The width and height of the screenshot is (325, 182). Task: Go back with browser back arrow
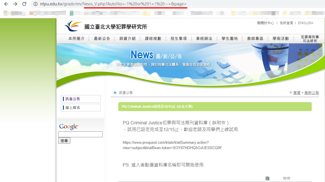click(6, 4)
